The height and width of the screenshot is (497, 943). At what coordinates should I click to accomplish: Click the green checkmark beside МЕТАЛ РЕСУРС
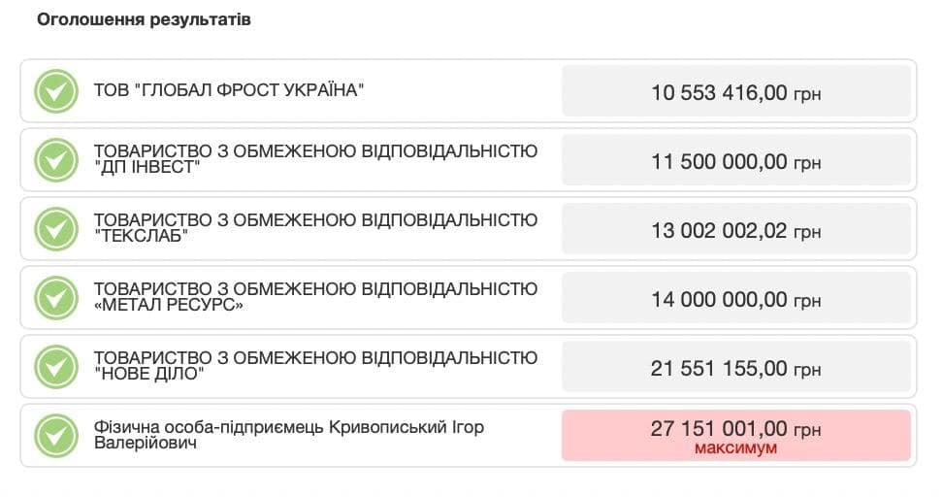click(x=56, y=298)
